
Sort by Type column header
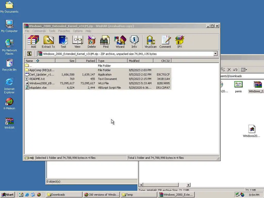tap(112, 61)
